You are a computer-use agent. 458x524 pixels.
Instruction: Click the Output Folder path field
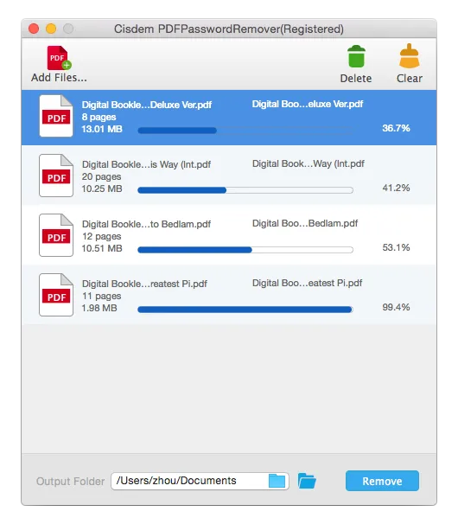[x=200, y=481]
